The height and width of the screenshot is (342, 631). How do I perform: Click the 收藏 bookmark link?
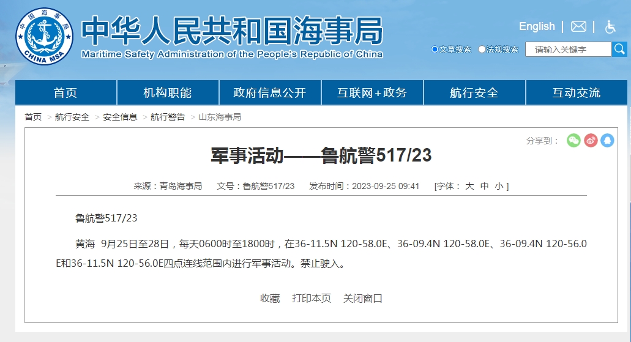point(270,299)
